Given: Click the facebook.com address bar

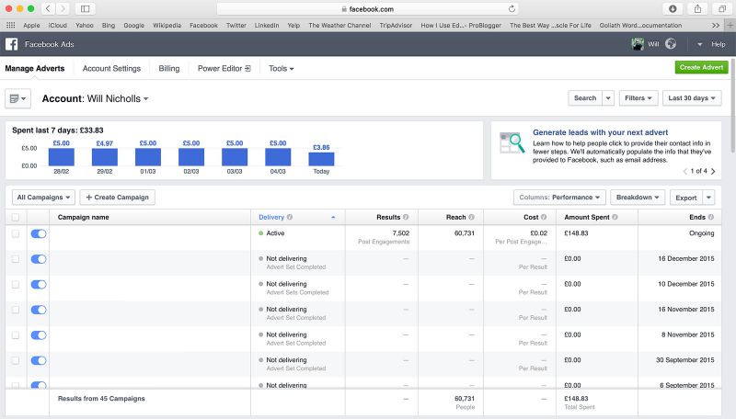Looking at the screenshot, I should click(368, 8).
